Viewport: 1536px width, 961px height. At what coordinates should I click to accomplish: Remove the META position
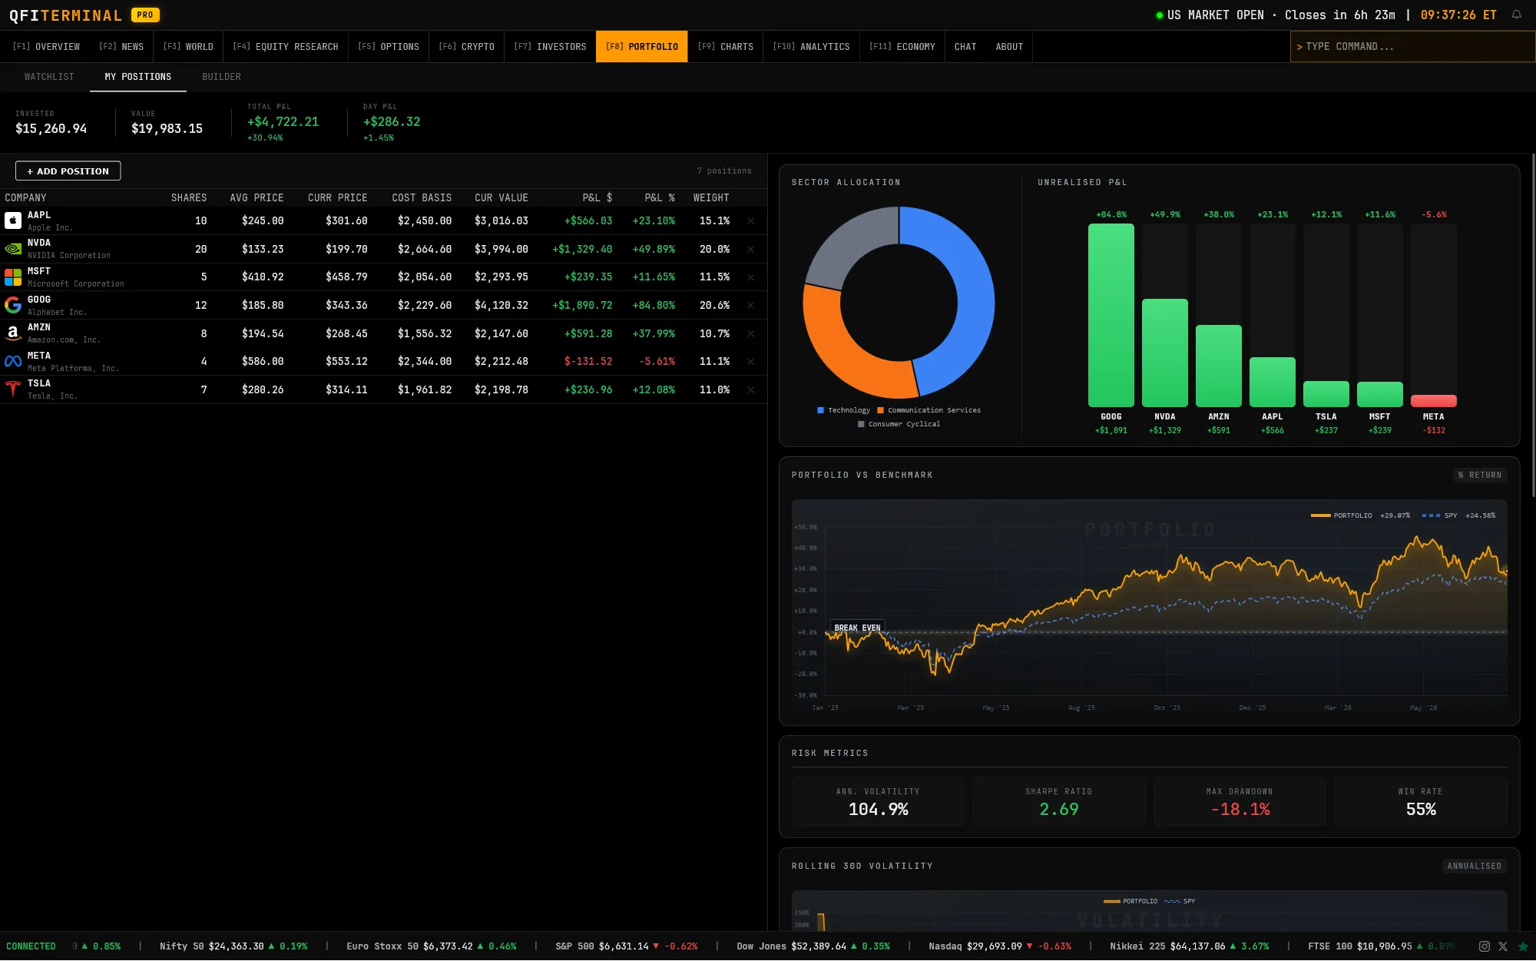tap(750, 361)
